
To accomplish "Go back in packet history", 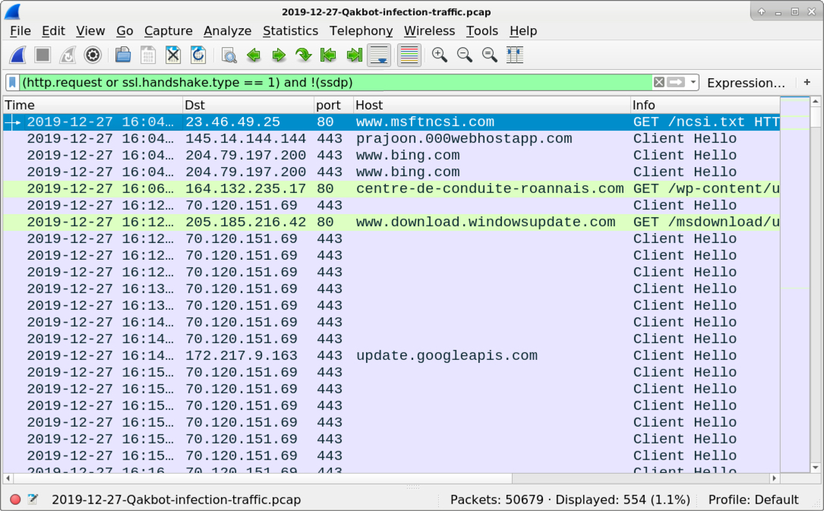I will (x=254, y=55).
